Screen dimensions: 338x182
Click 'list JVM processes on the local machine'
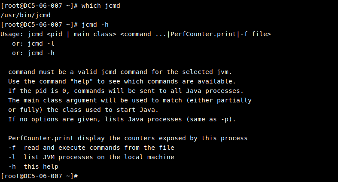pyautogui.click(x=99, y=157)
